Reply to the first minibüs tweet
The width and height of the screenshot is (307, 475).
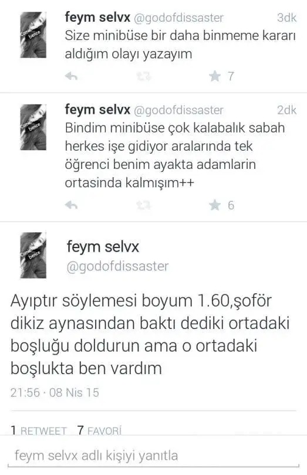71,76
